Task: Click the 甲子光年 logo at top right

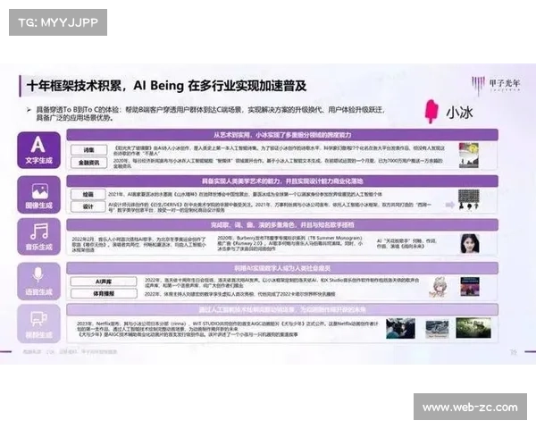Action: point(496,85)
